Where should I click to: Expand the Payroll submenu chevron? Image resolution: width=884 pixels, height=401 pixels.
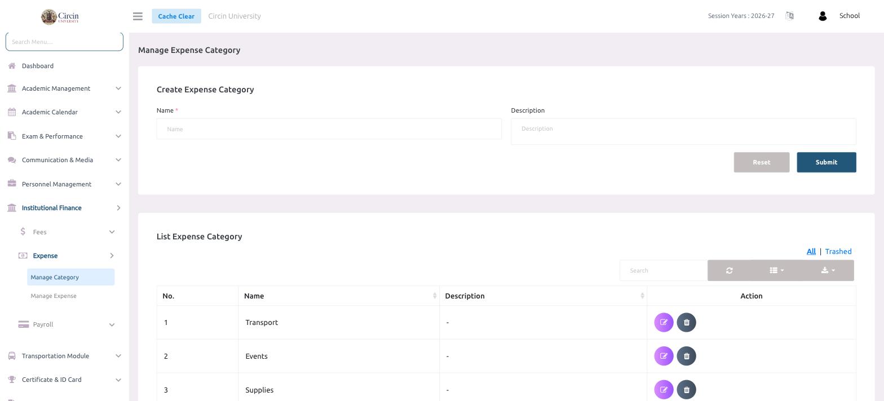(112, 324)
